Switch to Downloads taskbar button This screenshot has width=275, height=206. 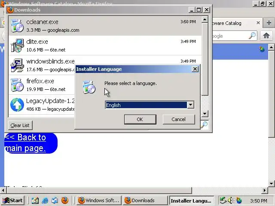145,200
